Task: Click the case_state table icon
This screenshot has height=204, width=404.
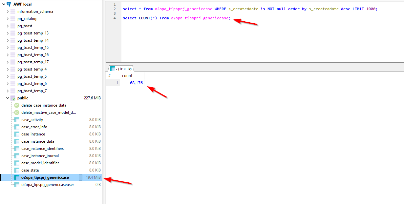Action: tap(17, 170)
